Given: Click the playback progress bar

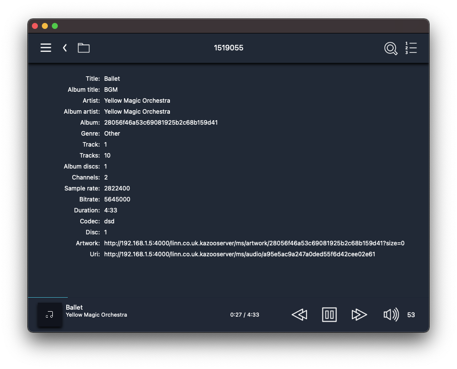Looking at the screenshot, I should coord(228,297).
